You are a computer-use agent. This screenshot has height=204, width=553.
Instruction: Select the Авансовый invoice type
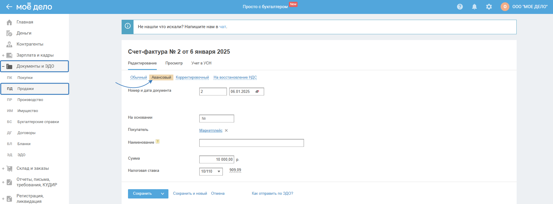click(x=161, y=77)
